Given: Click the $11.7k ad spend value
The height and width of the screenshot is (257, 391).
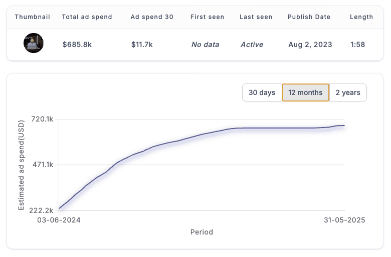Looking at the screenshot, I should (142, 44).
